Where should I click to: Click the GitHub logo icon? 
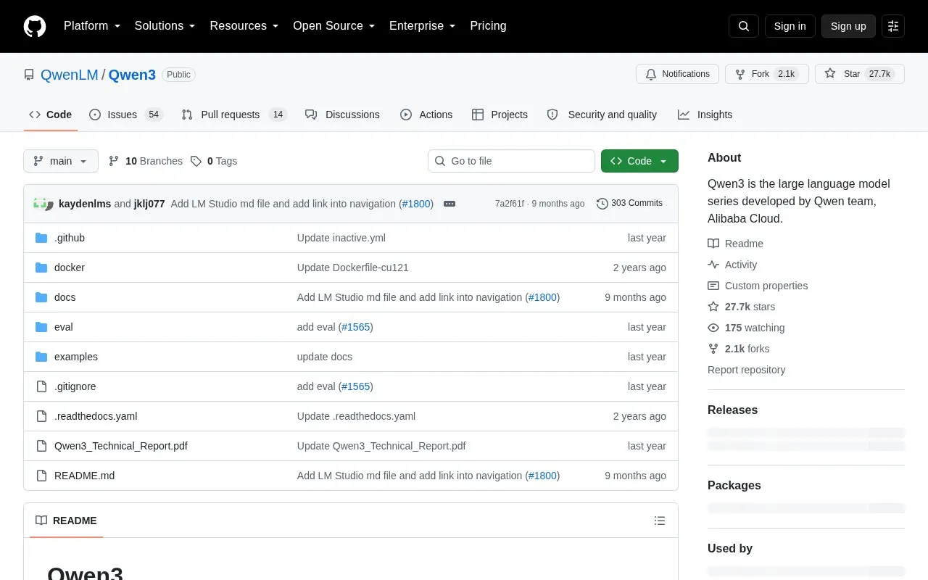pos(35,26)
